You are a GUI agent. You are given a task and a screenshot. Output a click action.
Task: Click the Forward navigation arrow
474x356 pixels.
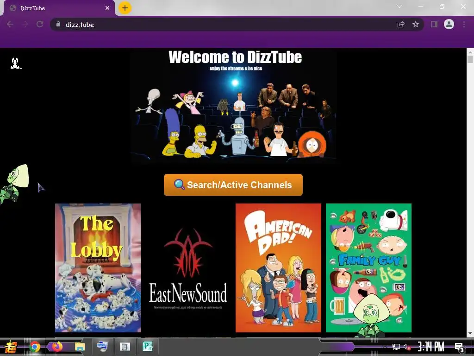click(x=25, y=24)
